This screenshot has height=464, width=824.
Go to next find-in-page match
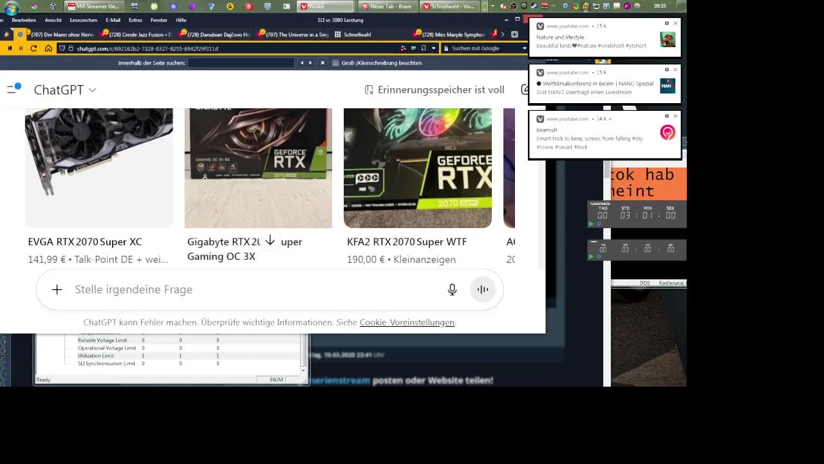click(310, 63)
